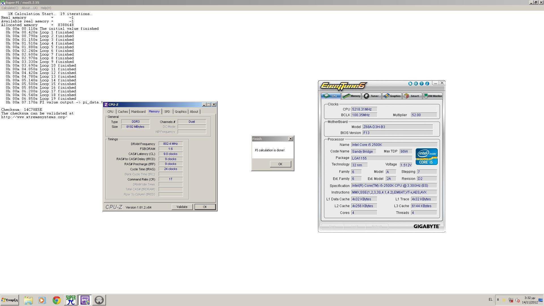
Task: Click the Validate button in CPU-Z
Action: (x=182, y=207)
